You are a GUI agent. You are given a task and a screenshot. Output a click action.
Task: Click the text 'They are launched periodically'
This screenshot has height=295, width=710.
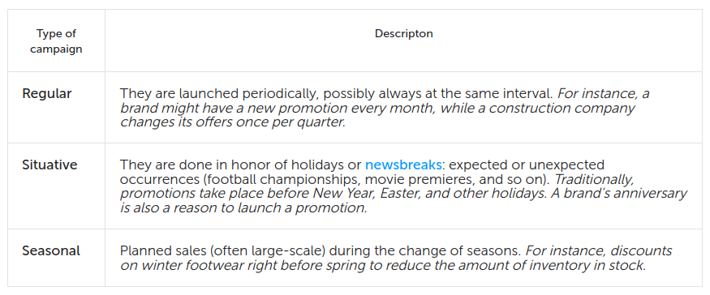[219, 94]
